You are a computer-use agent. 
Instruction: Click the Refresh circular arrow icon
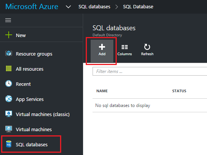pos(147,47)
